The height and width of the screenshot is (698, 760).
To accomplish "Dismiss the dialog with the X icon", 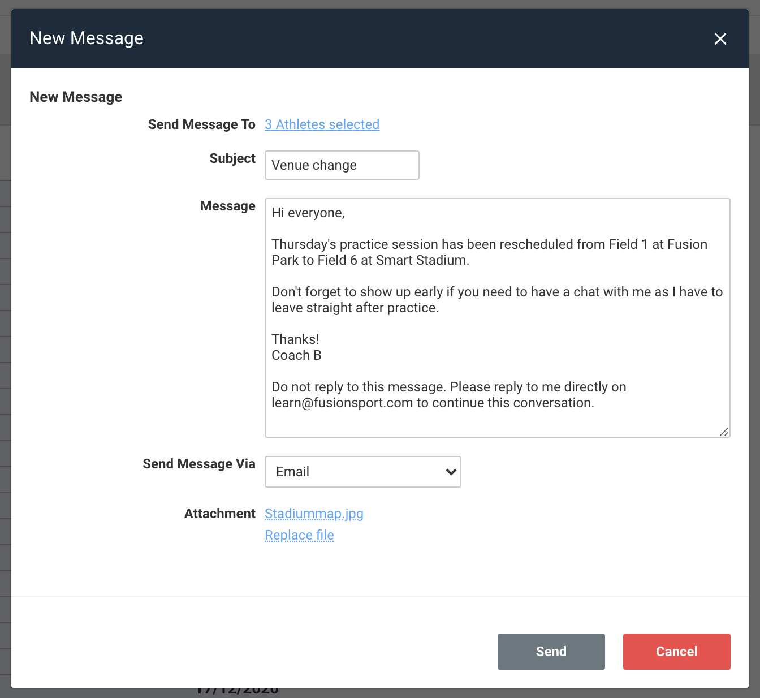I will point(720,38).
